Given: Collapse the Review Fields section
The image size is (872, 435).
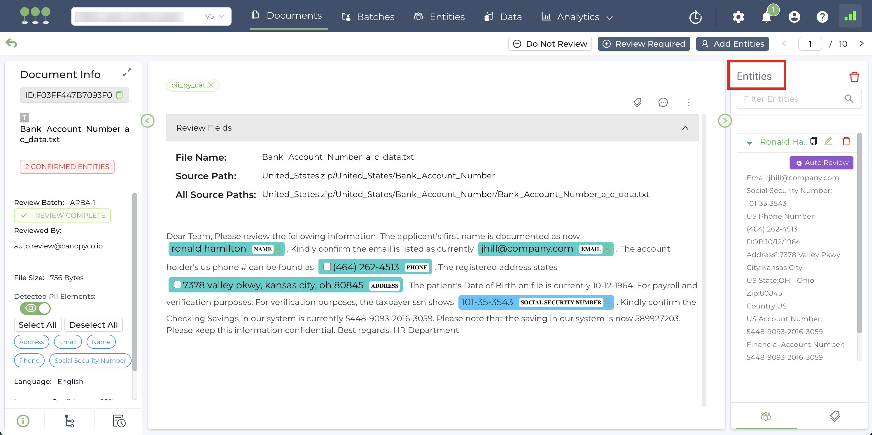Looking at the screenshot, I should (685, 128).
